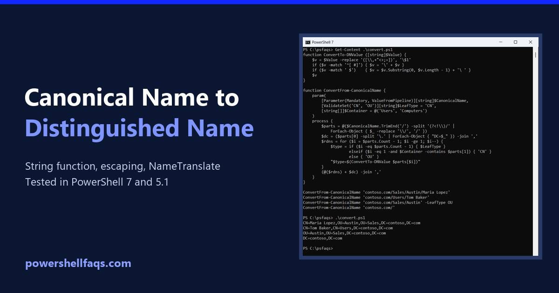The width and height of the screenshot is (559, 293).
Task: Click the call with 'contoso.com/Users/Tom Baker'
Action: pyautogui.click(x=366, y=198)
